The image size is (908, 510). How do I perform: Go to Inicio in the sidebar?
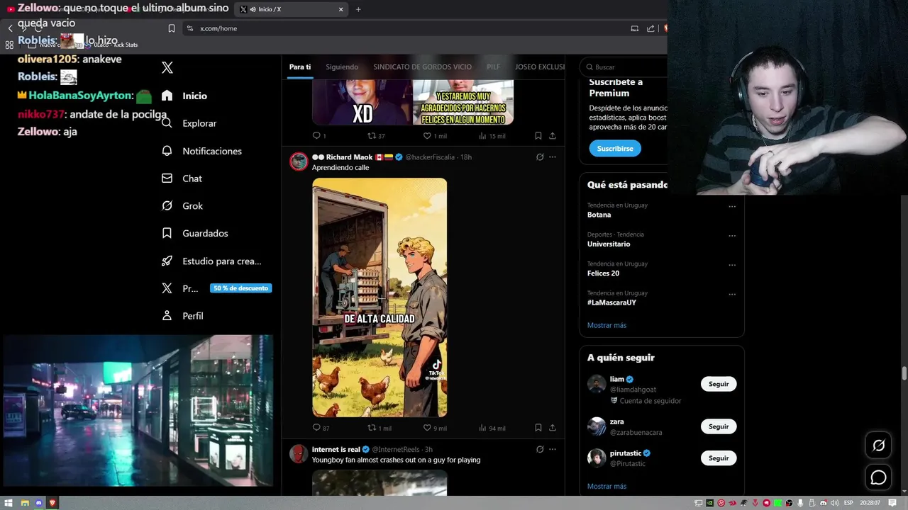click(x=184, y=96)
